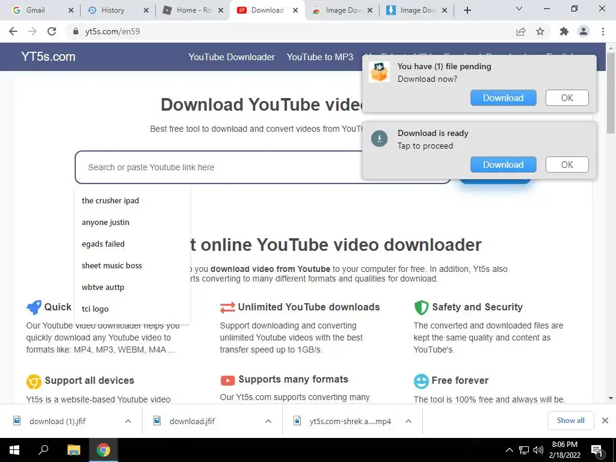Switch to the first Image Download tab
This screenshot has height=462, width=616.
tap(342, 10)
